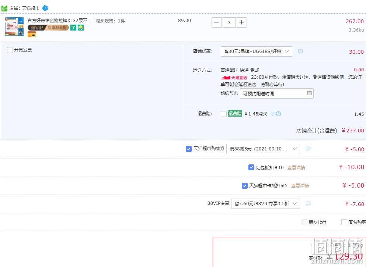Image resolution: width=366 pixels, height=267 pixels.
Task: Click the comment bubble next to 满88减5元 coupon
Action: 308,149
